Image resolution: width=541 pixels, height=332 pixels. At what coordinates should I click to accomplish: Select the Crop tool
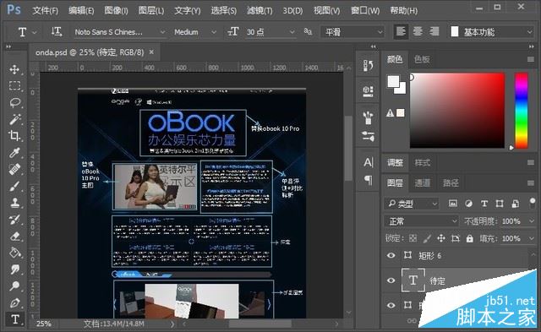pyautogui.click(x=14, y=135)
